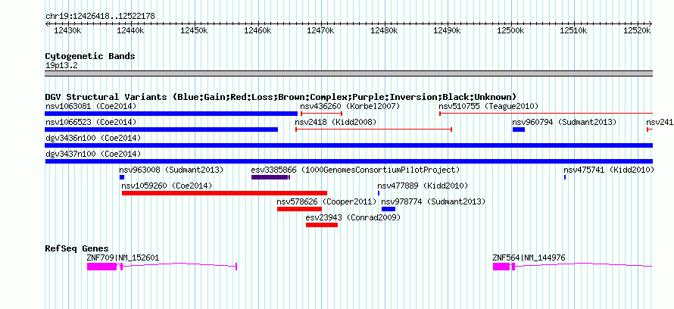Viewport: 674px width, 309px height.
Task: Select the tiny nsv475741 (Kidd2010) marker
Action: 565,177
